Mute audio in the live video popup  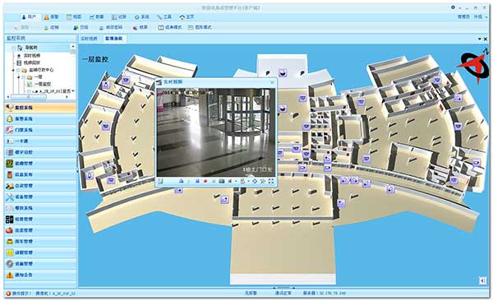click(x=230, y=182)
